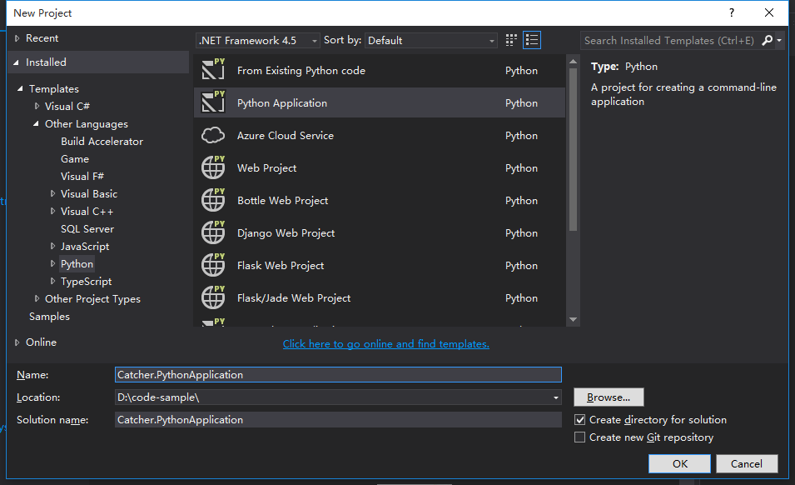Image resolution: width=795 pixels, height=485 pixels.
Task: Switch to list view of templates
Action: [x=531, y=39]
